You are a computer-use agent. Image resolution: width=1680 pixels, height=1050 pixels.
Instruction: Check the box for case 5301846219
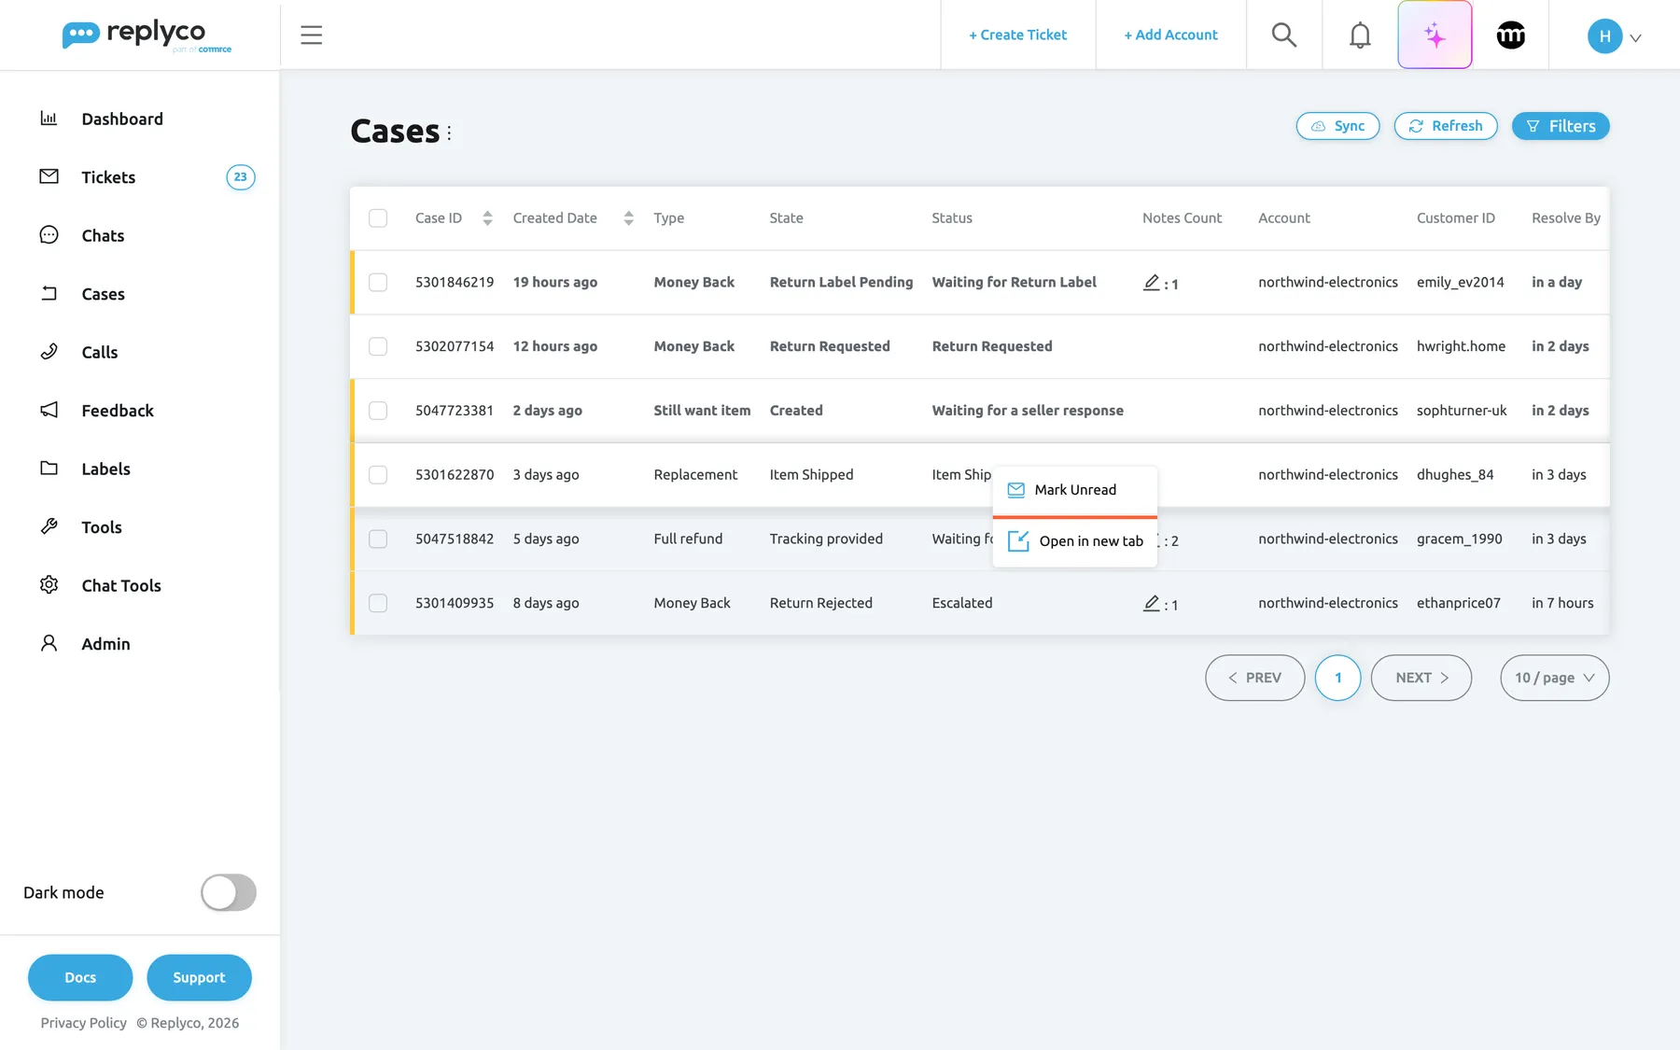pos(378,282)
